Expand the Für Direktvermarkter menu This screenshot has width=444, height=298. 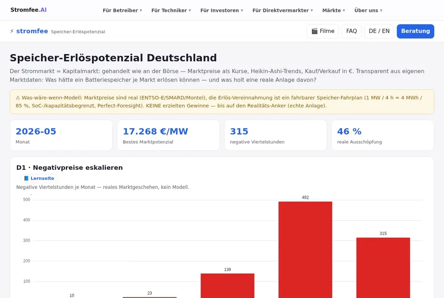coord(282,11)
